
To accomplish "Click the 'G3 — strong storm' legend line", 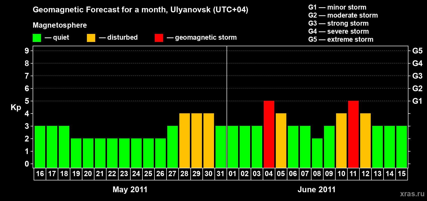I will click(338, 23).
